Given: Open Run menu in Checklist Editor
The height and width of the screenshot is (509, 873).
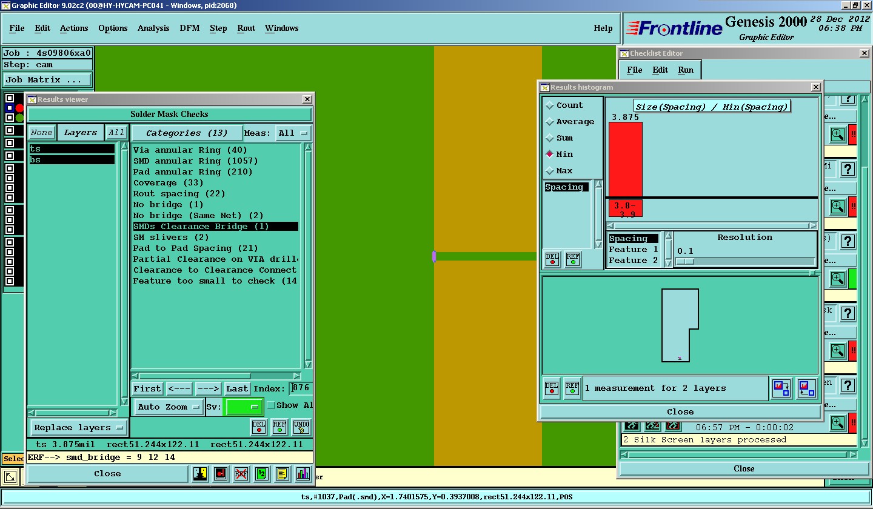Looking at the screenshot, I should pyautogui.click(x=686, y=70).
